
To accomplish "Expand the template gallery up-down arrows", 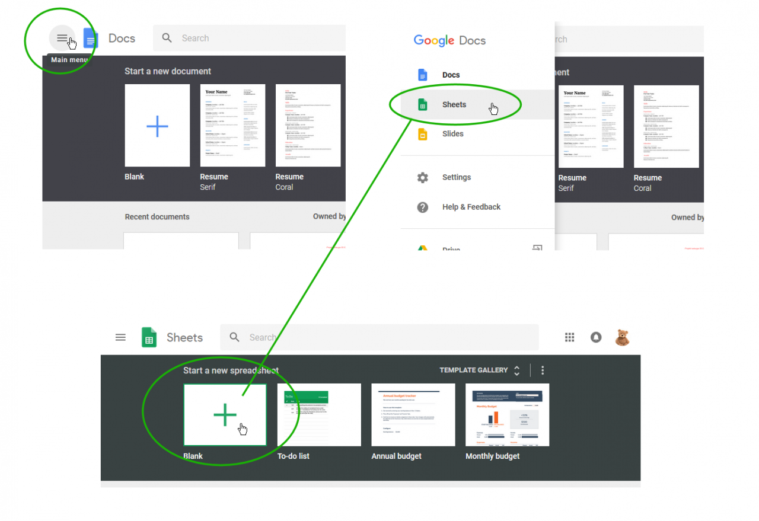I will click(516, 370).
